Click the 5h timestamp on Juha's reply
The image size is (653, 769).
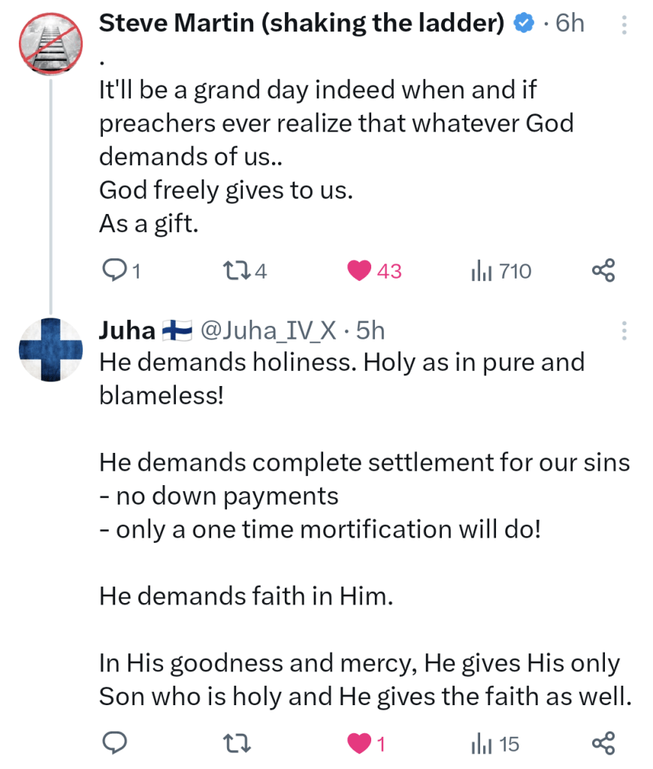click(x=370, y=330)
